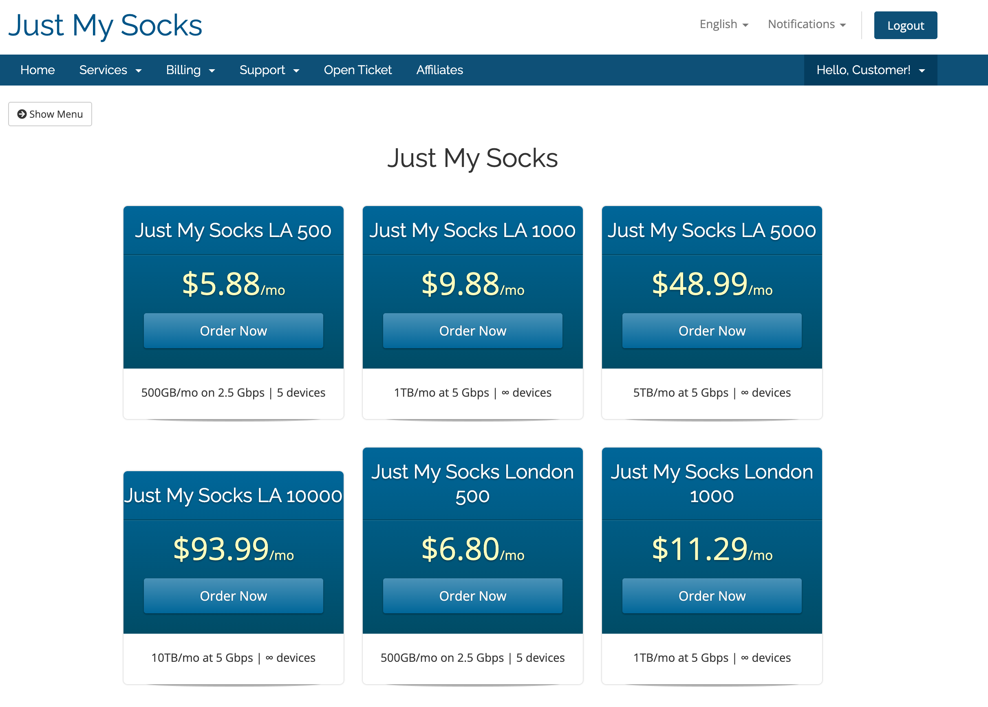Click the Just My Socks London 500 title
The image size is (988, 707).
pos(473,484)
